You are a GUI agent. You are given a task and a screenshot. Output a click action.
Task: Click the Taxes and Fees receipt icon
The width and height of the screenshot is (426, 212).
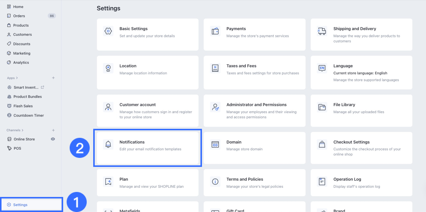point(215,68)
